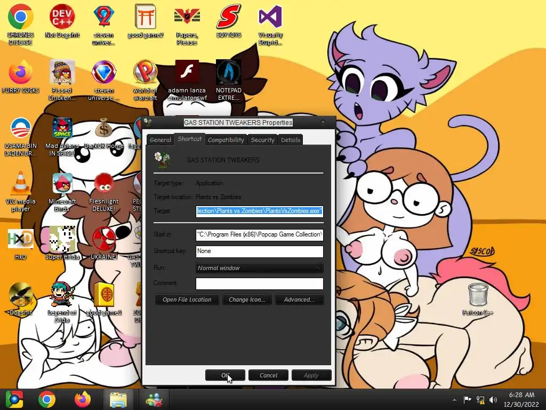This screenshot has height=410, width=546.
Task: Open the network status tray icon
Action: point(480,400)
